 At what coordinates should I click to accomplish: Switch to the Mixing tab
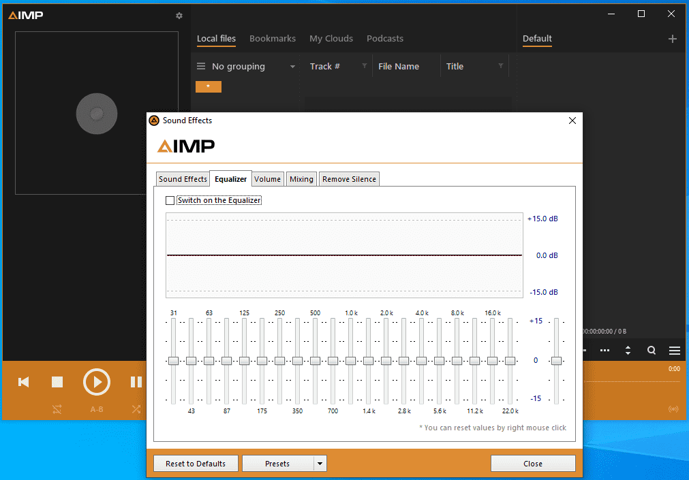(301, 179)
